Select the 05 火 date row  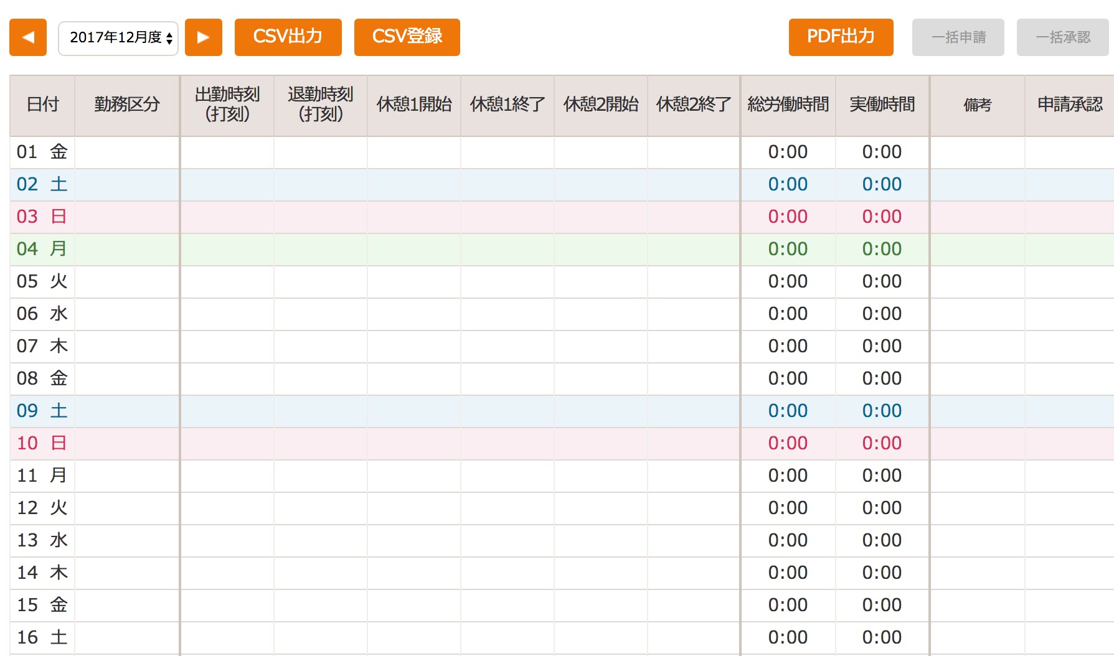pos(562,282)
